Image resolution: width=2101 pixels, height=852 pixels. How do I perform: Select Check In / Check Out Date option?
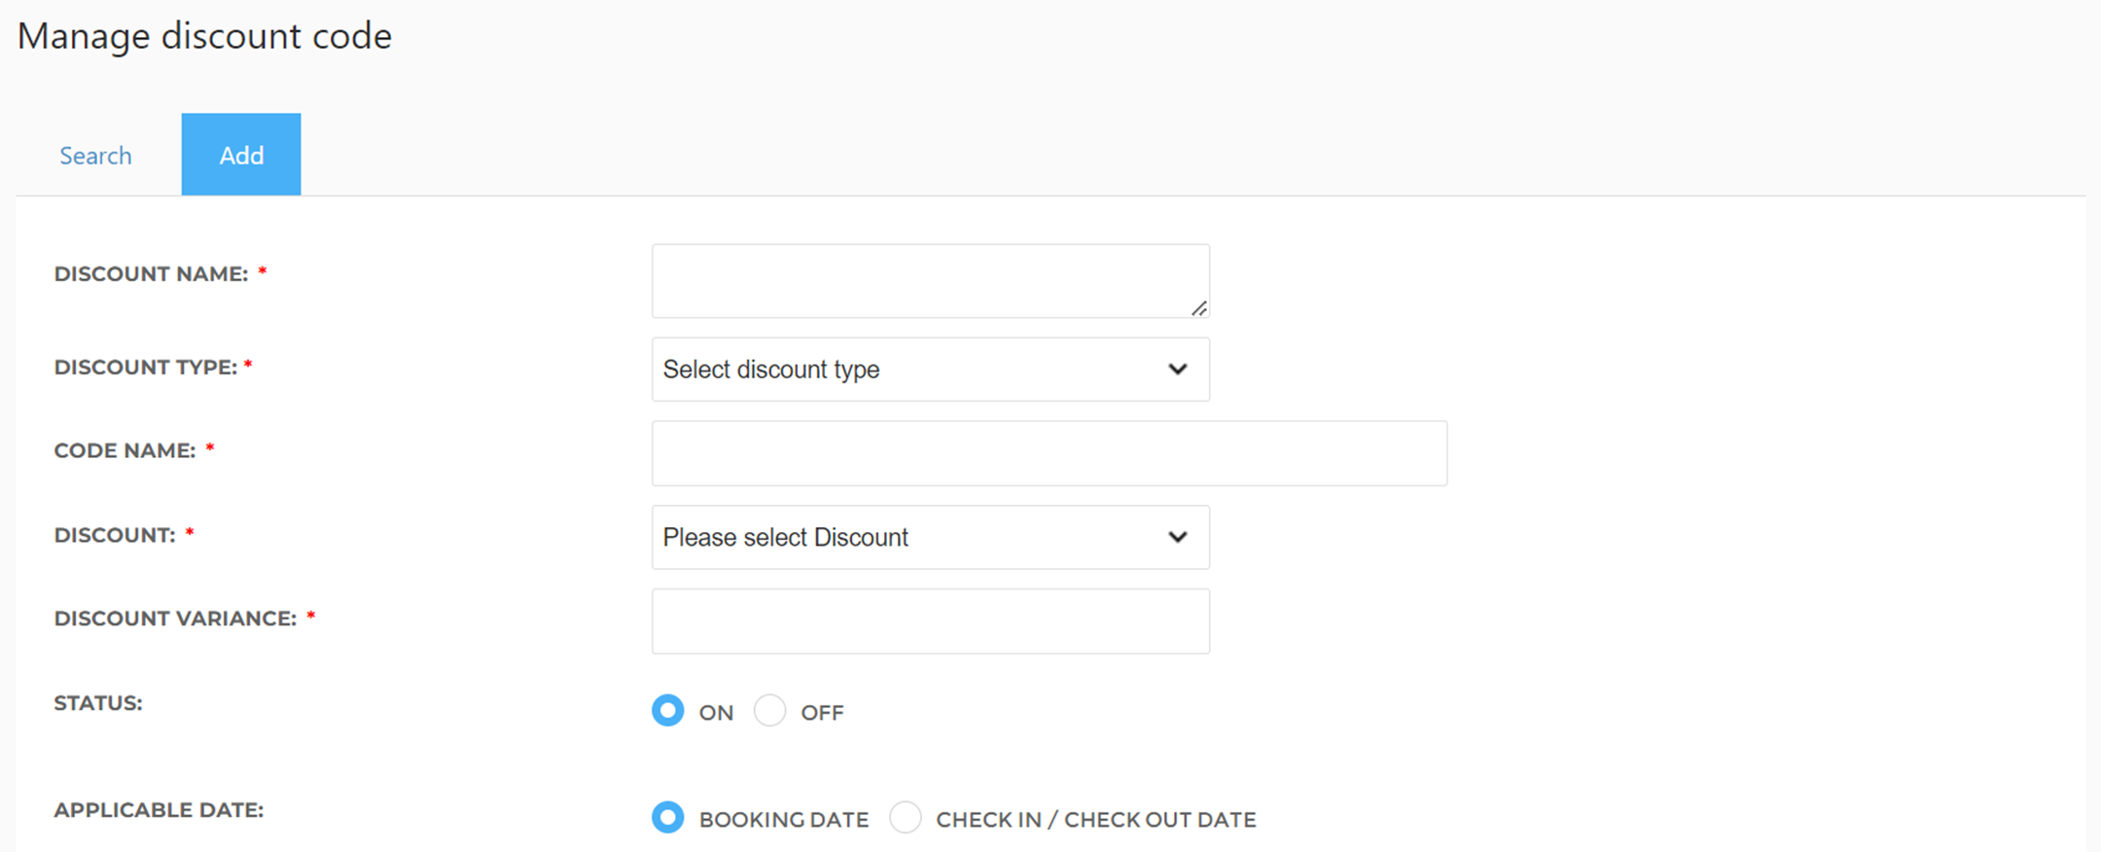[906, 818]
